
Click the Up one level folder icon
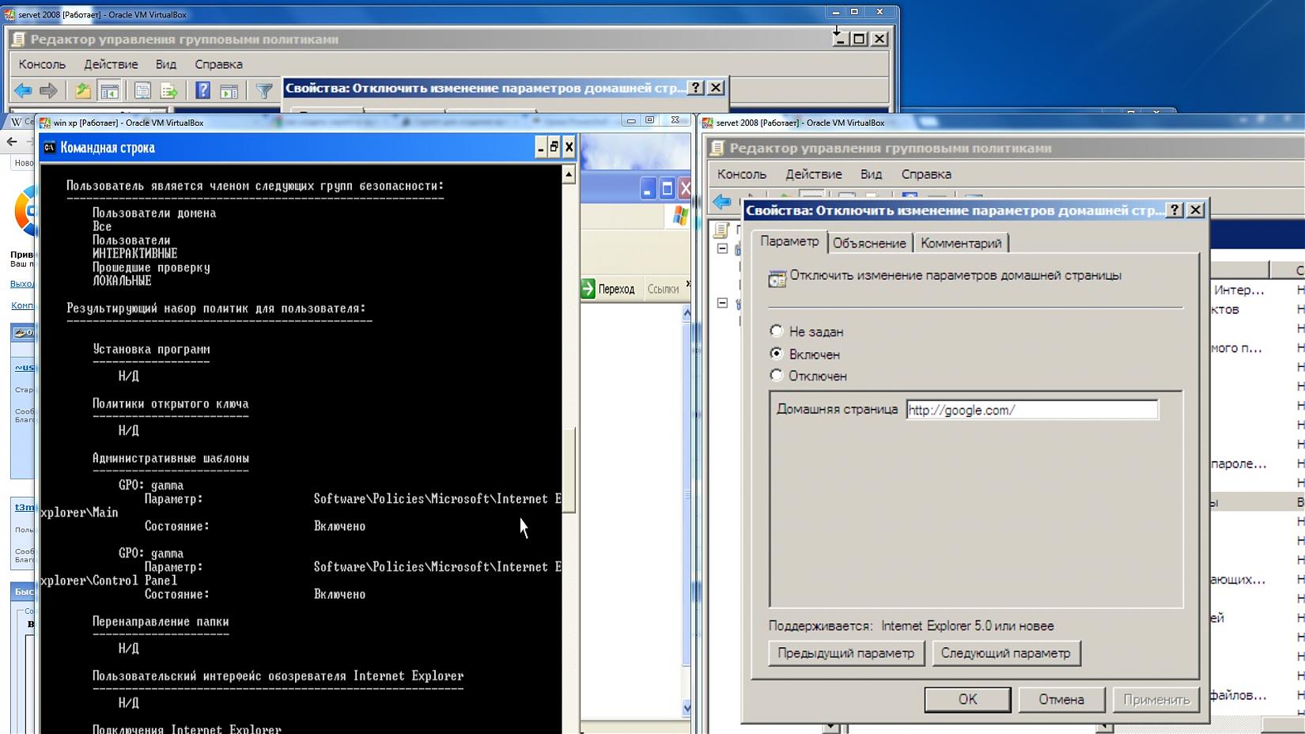point(82,91)
